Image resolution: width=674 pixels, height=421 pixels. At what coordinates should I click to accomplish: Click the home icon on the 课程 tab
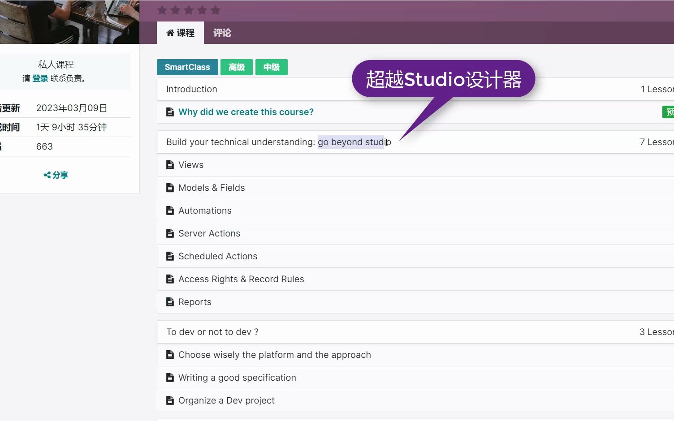pyautogui.click(x=169, y=32)
